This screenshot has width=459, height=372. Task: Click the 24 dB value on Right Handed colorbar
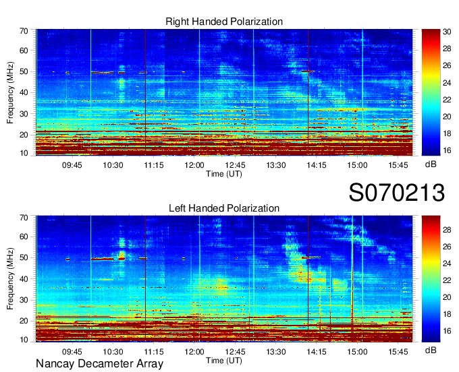447,83
